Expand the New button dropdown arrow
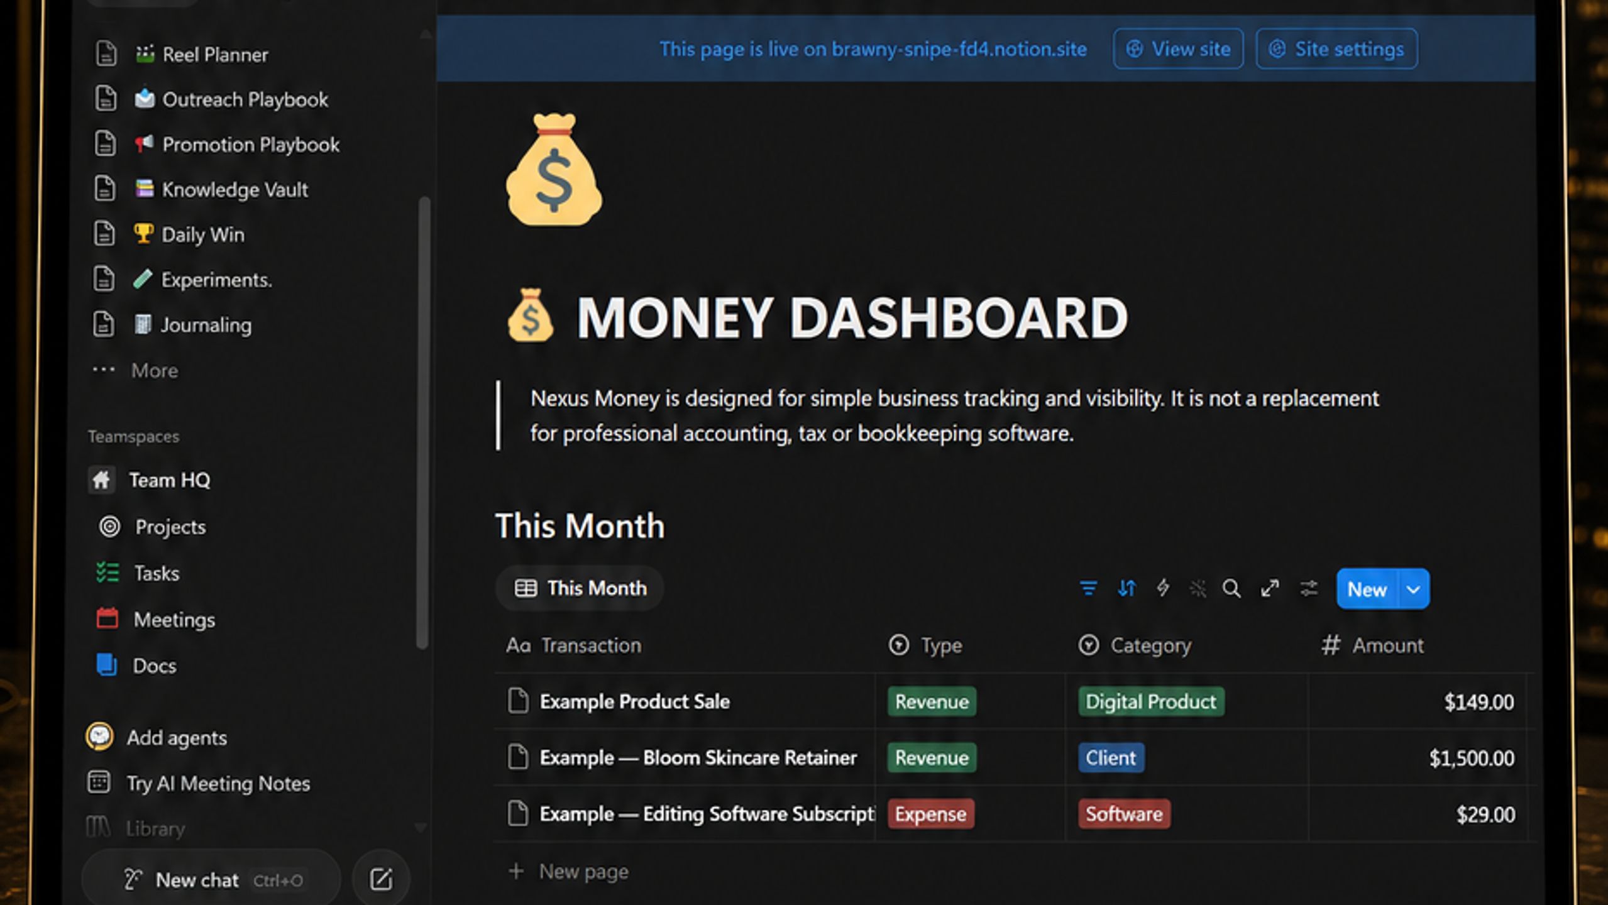Viewport: 1608px width, 905px height. (1413, 589)
